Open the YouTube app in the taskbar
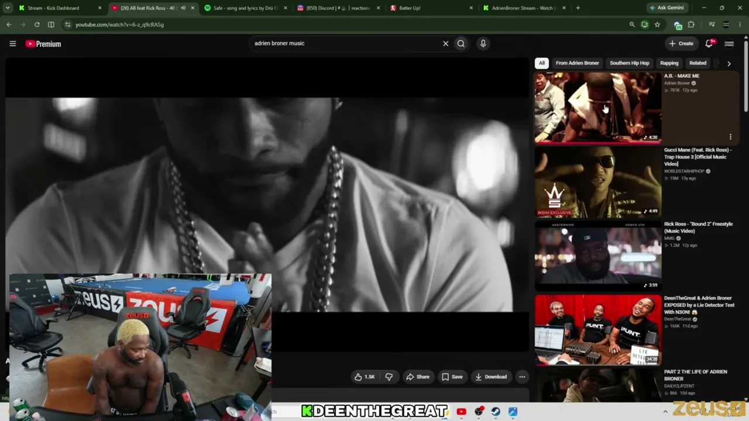This screenshot has width=749, height=421. click(461, 412)
